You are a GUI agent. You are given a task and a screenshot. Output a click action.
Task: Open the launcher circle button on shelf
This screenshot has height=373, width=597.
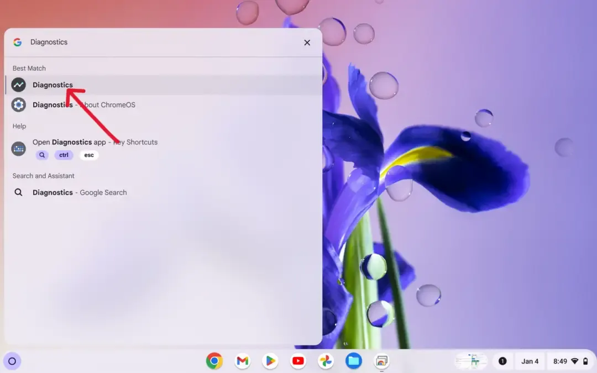12,361
